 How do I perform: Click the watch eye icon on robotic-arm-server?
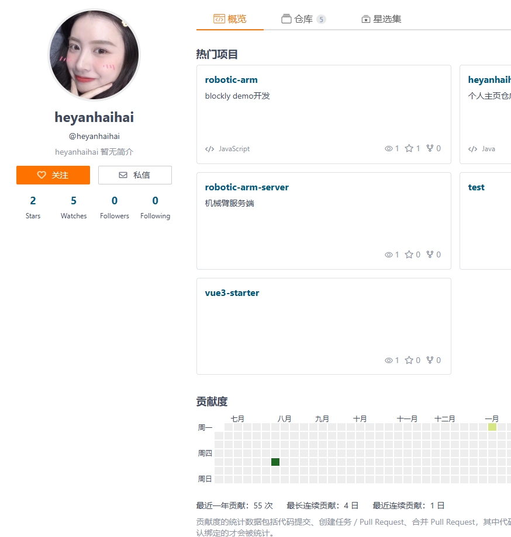(389, 255)
